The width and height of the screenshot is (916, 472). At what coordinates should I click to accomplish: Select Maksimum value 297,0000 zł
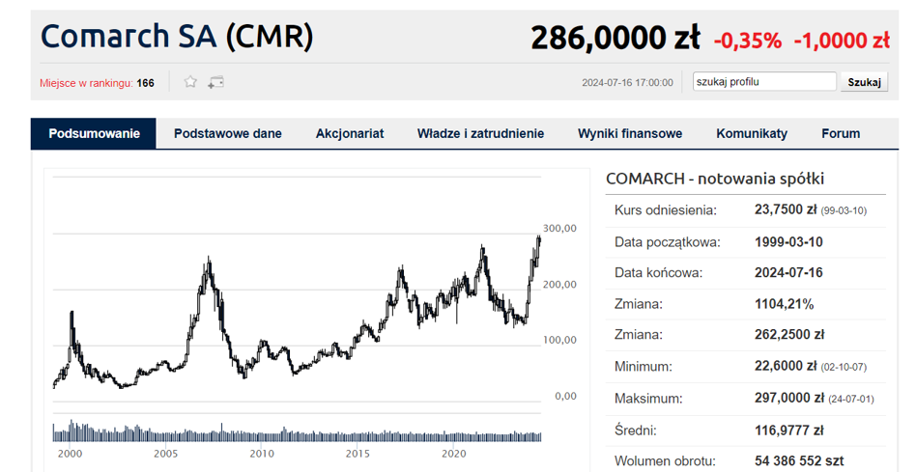pyautogui.click(x=789, y=399)
